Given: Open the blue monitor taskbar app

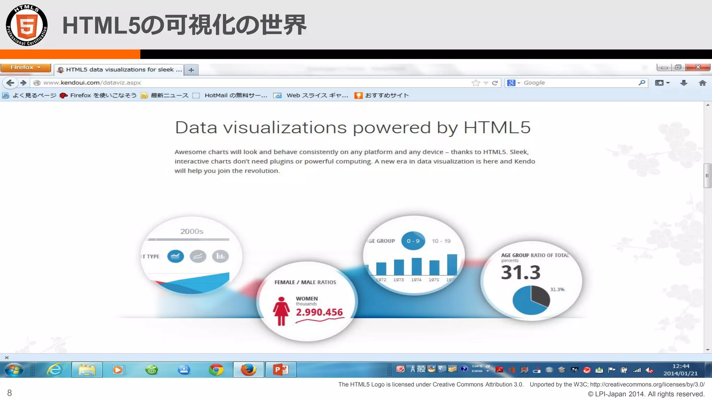Looking at the screenshot, I should coord(184,370).
